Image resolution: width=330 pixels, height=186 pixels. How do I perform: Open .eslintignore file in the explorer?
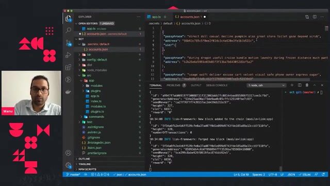95,127
